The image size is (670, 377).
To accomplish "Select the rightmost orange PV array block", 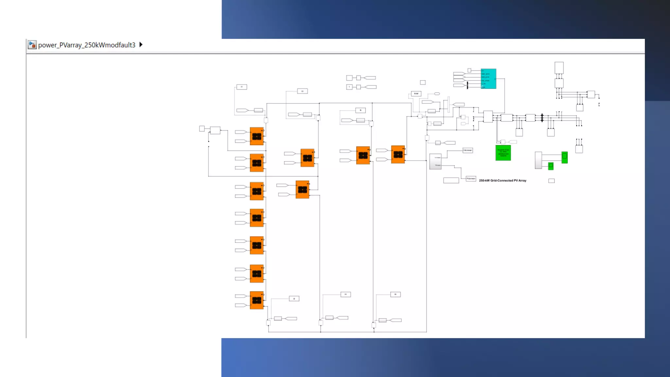I will 398,154.
